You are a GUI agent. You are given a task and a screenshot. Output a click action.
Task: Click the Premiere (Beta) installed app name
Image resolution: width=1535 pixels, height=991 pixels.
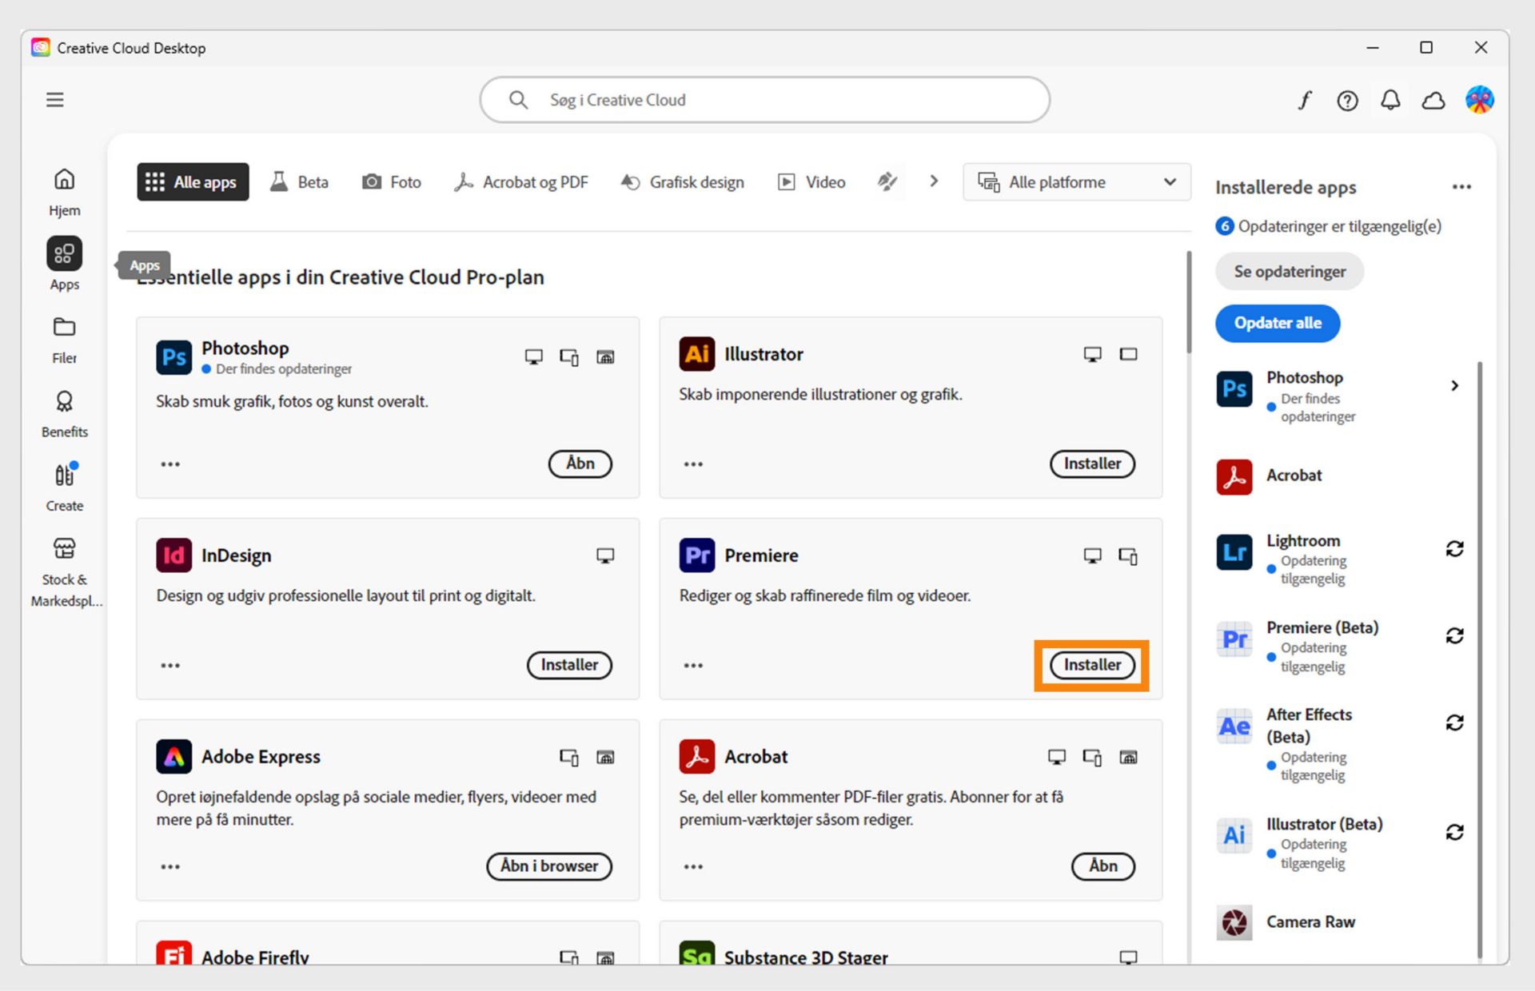[x=1322, y=628]
